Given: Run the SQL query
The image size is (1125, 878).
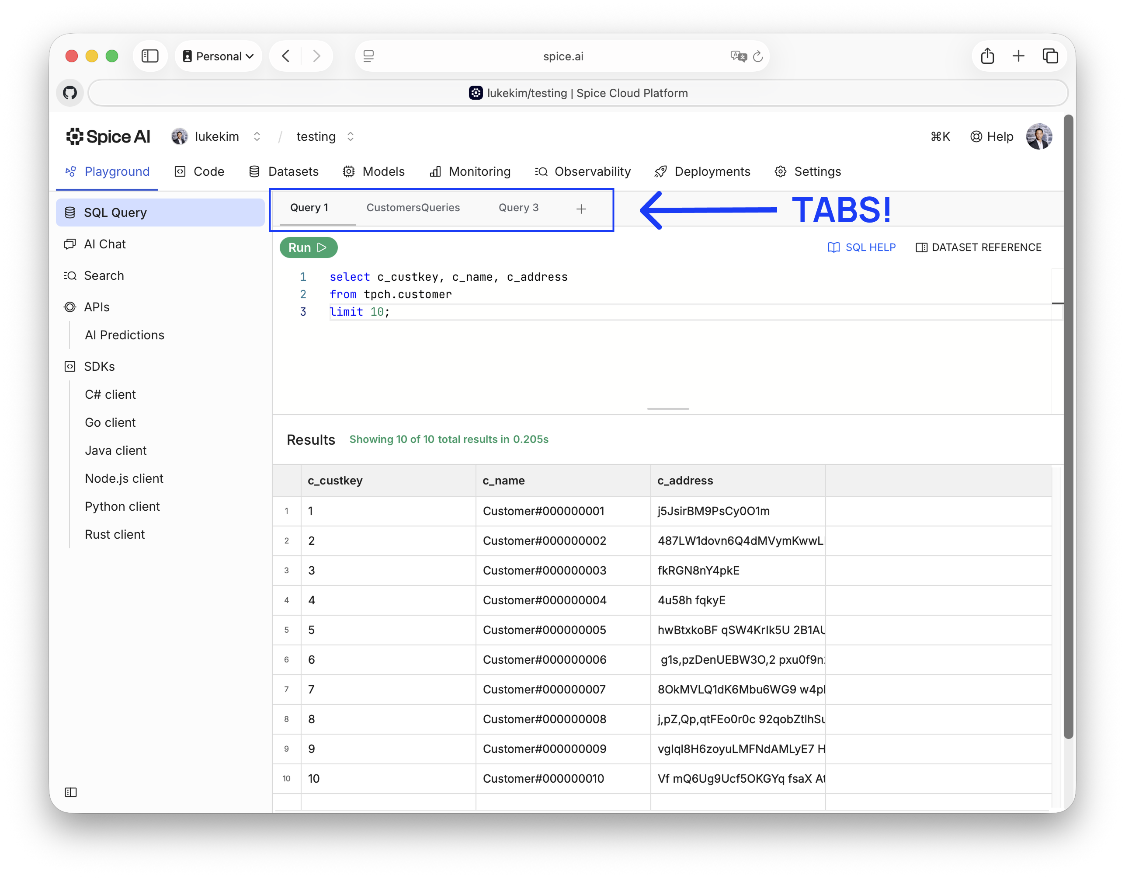Looking at the screenshot, I should coord(308,247).
